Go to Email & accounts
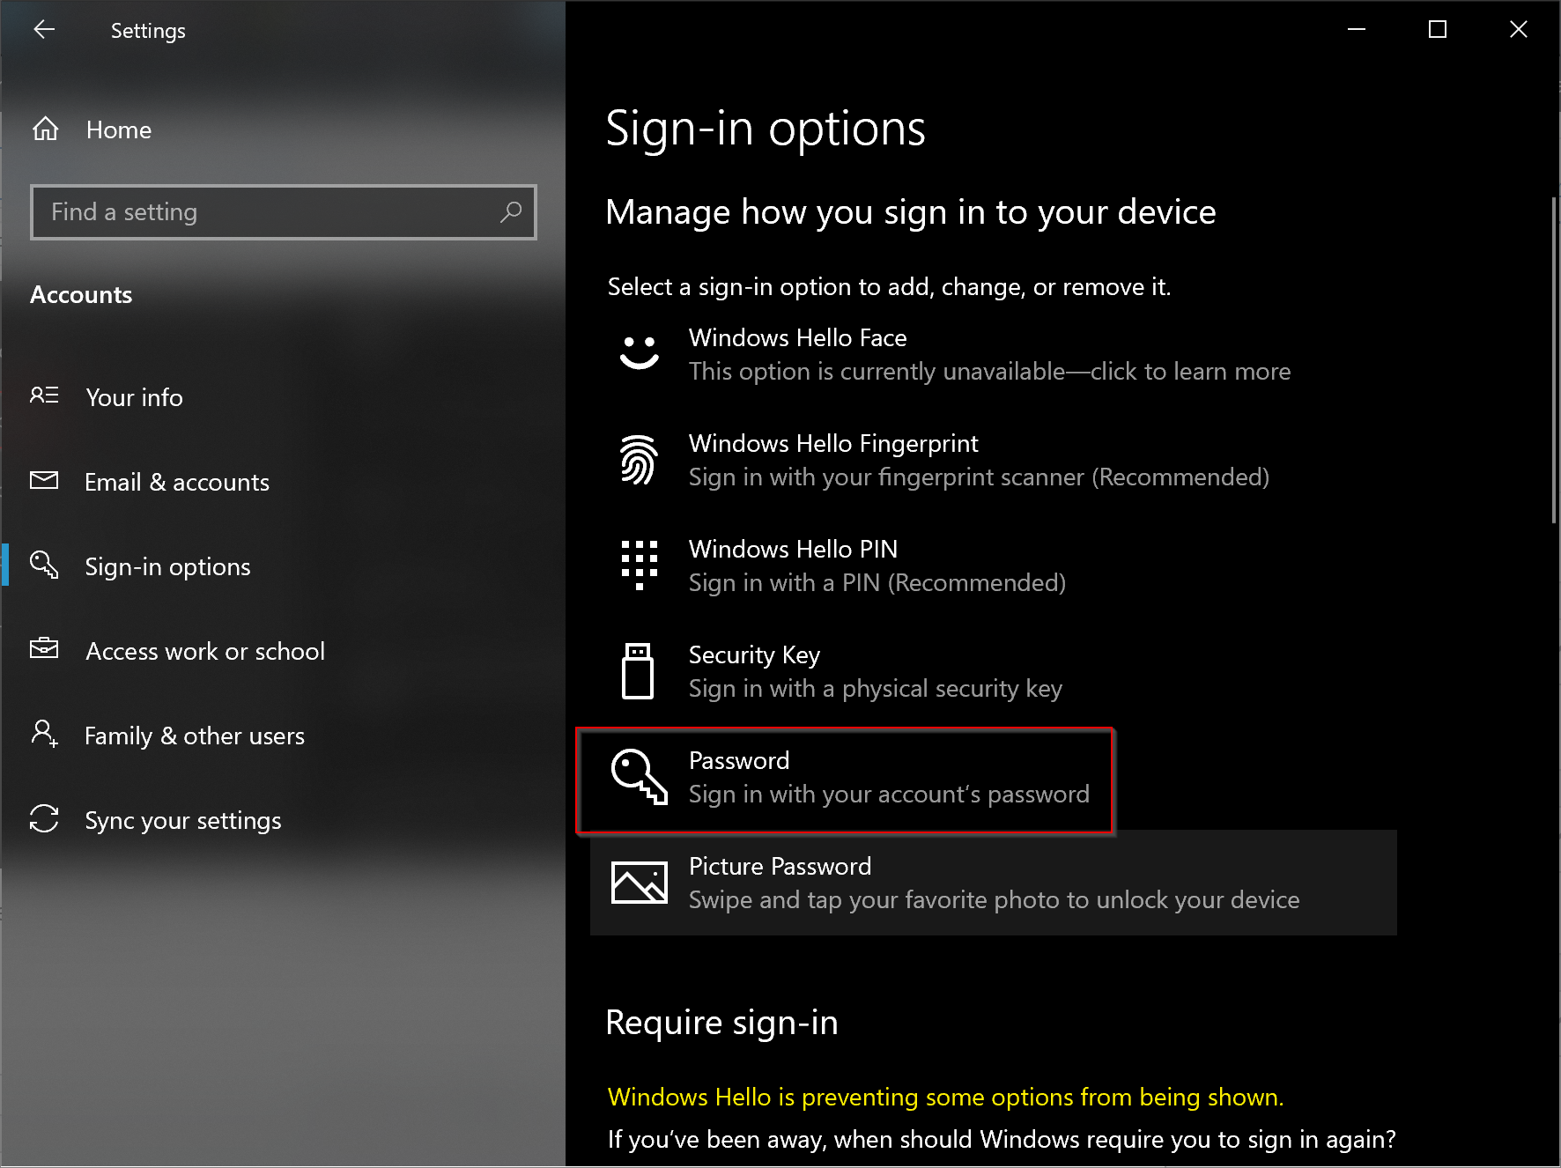 click(282, 482)
